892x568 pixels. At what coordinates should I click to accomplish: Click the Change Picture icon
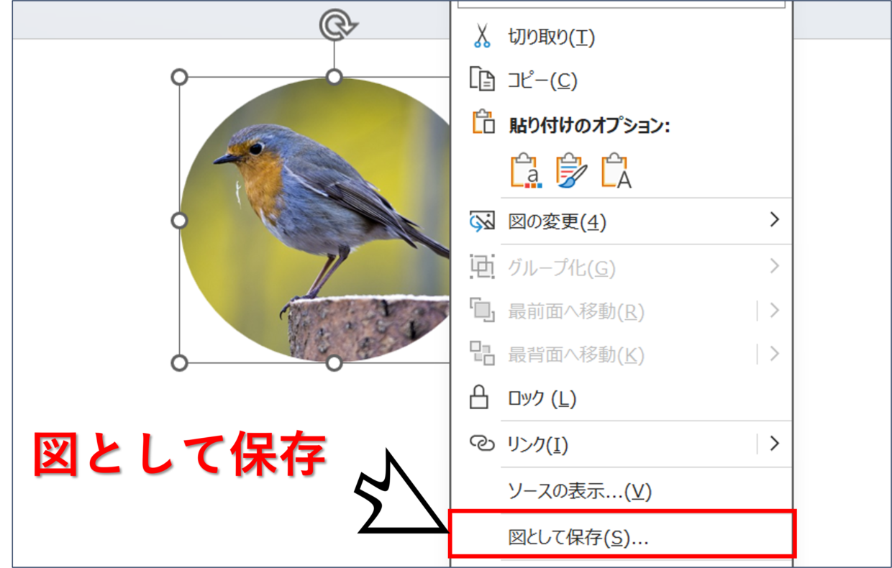coord(482,221)
